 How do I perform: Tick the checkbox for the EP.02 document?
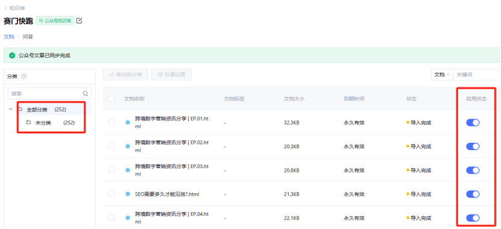click(x=112, y=146)
